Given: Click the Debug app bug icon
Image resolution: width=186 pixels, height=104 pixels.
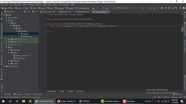Looking at the screenshot, I should 143,8.
